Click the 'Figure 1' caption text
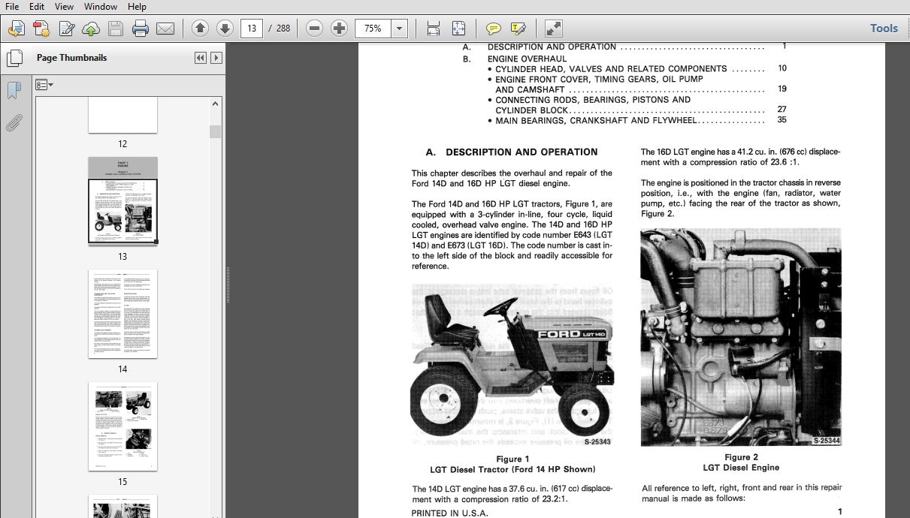The width and height of the screenshot is (910, 518). [512, 459]
